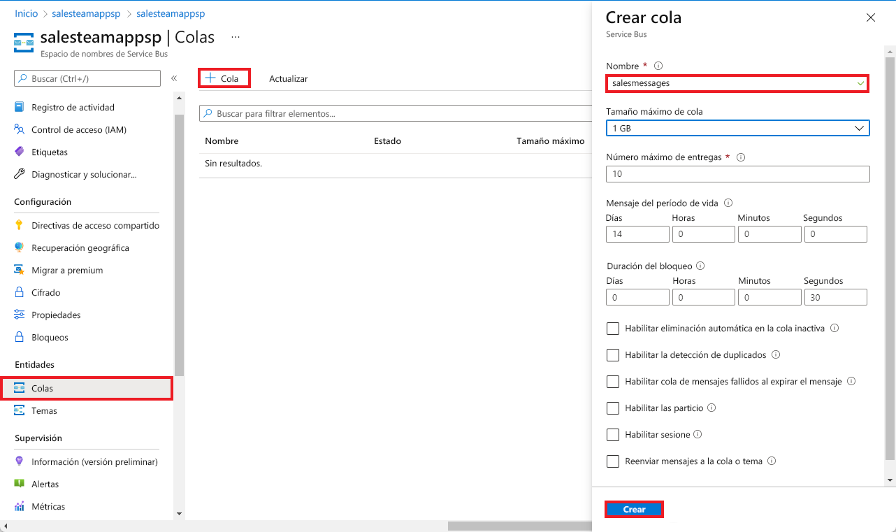Click Días field under período de vida
This screenshot has width=896, height=532.
click(x=638, y=234)
